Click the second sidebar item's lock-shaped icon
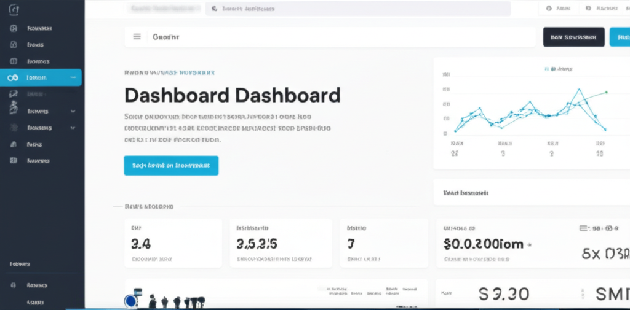 pyautogui.click(x=13, y=45)
